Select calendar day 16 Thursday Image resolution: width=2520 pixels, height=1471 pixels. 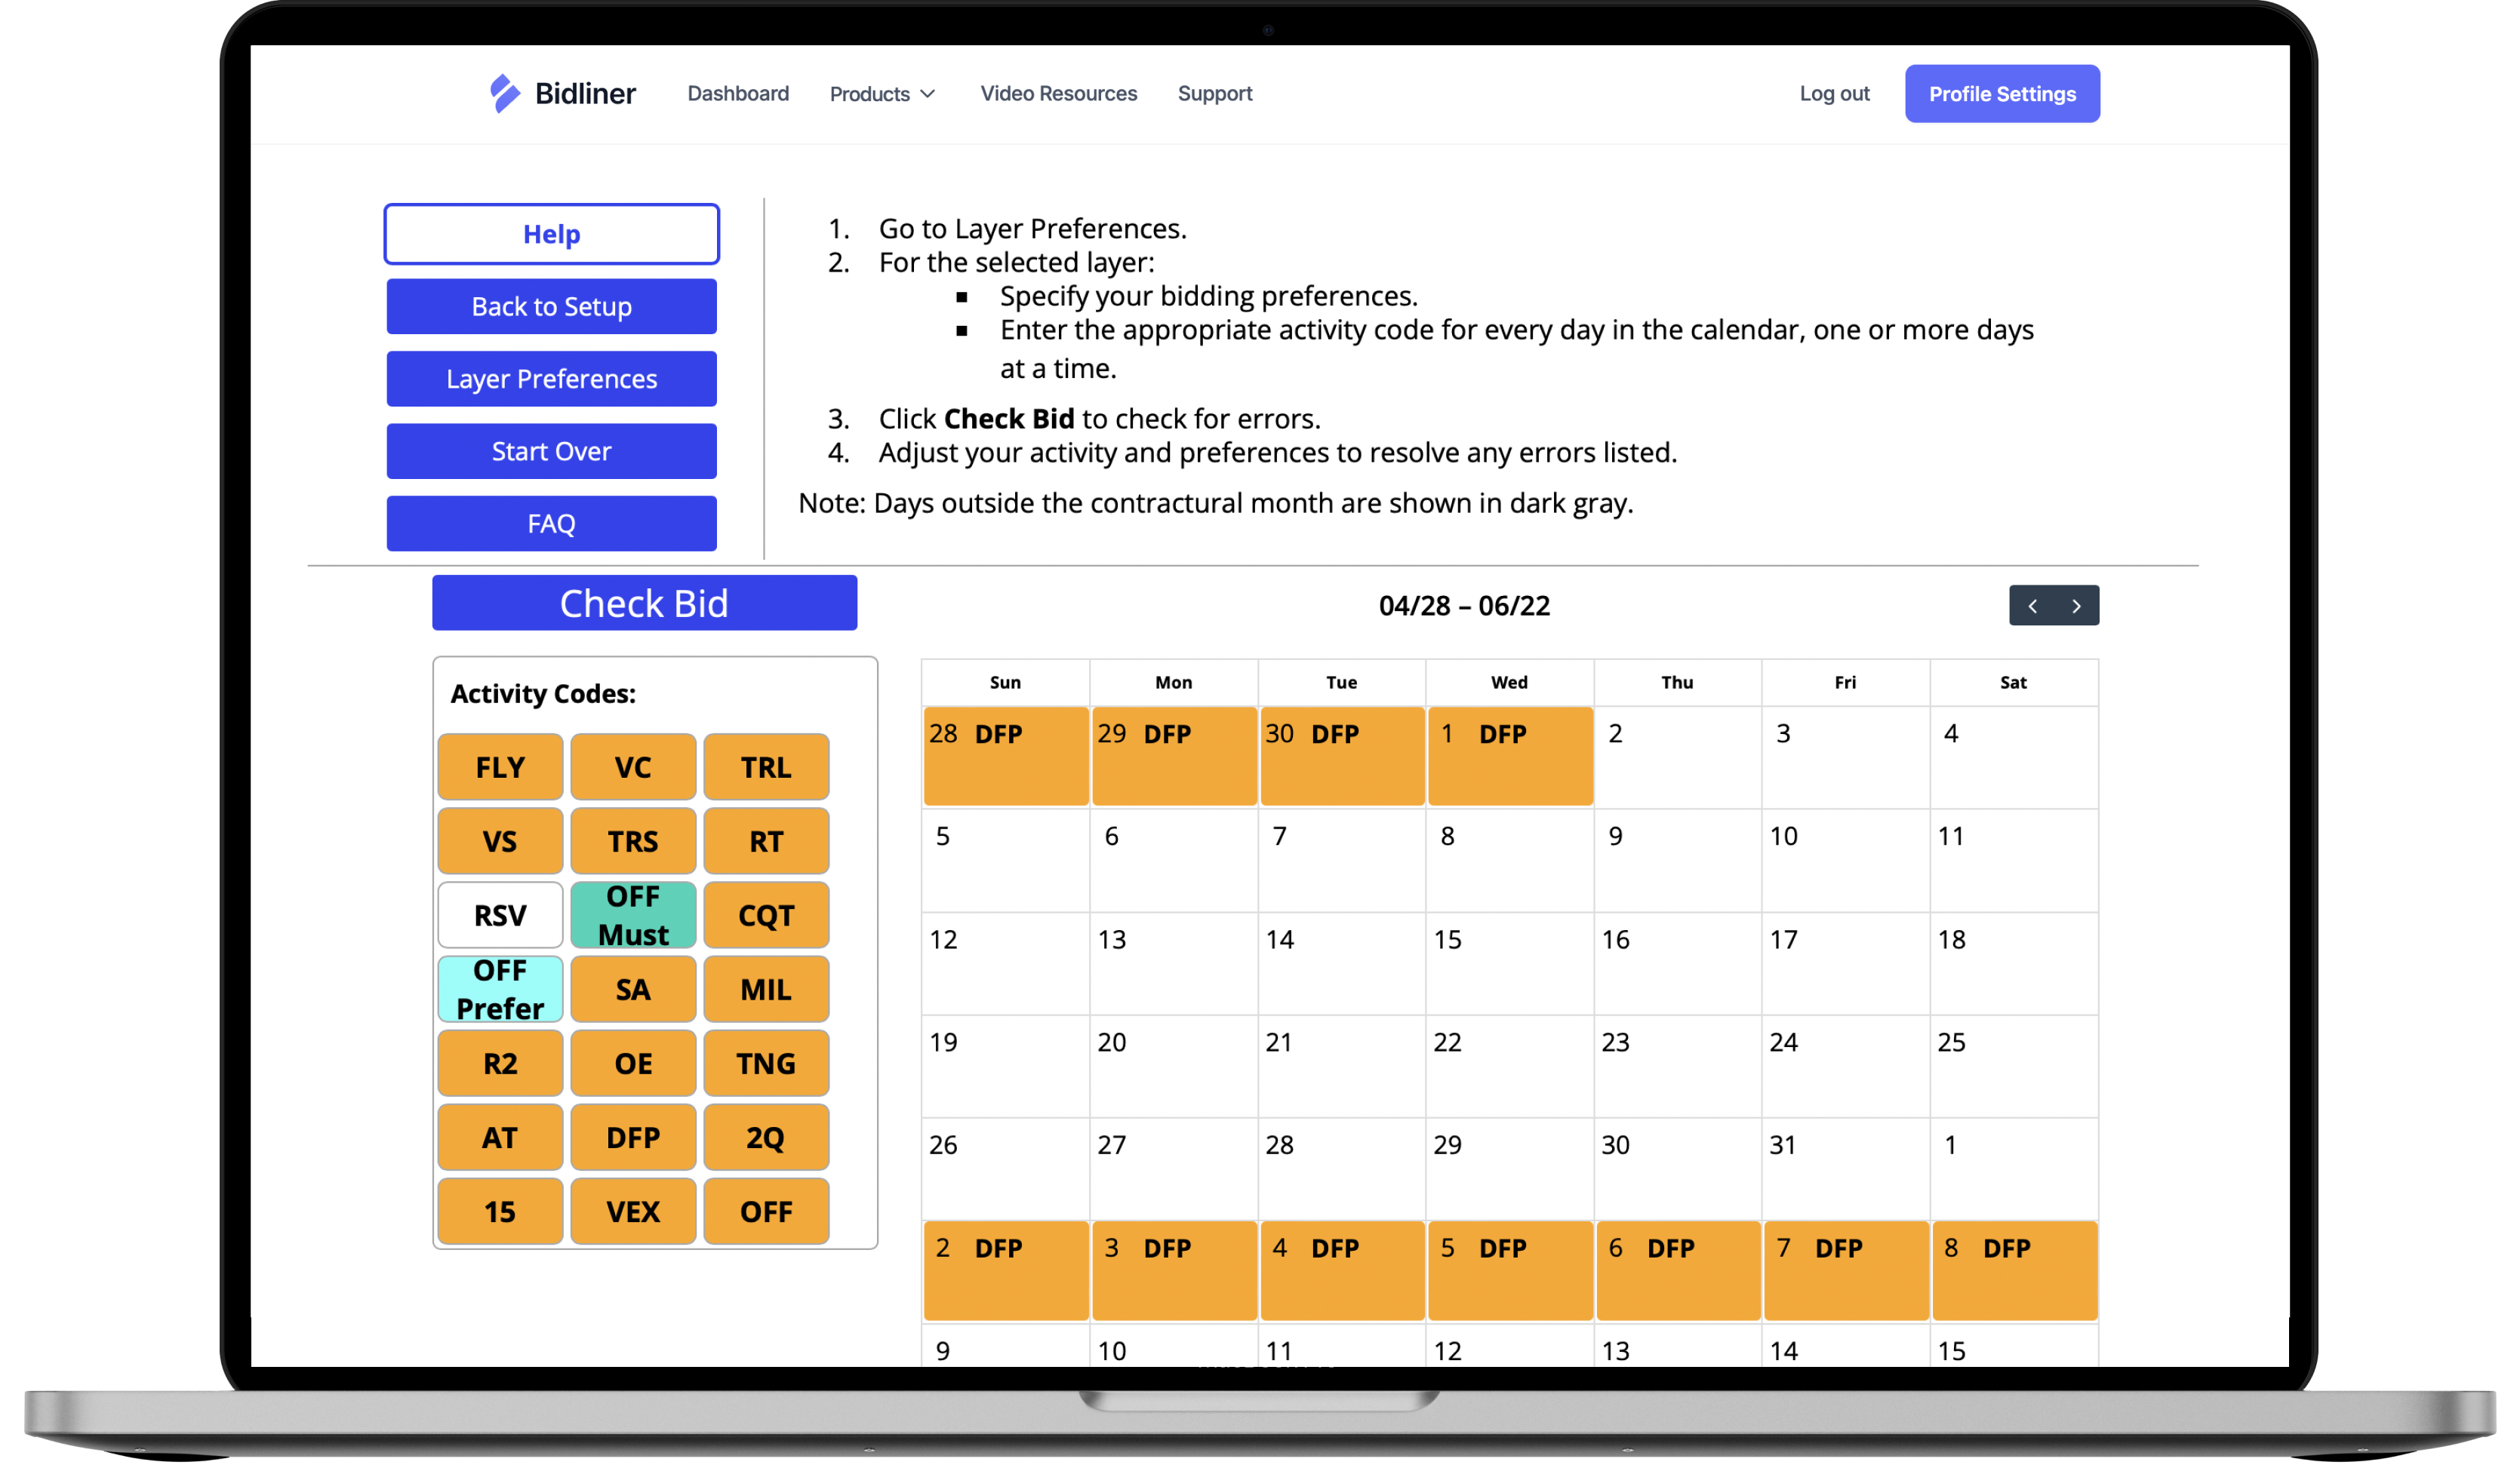coord(1678,963)
